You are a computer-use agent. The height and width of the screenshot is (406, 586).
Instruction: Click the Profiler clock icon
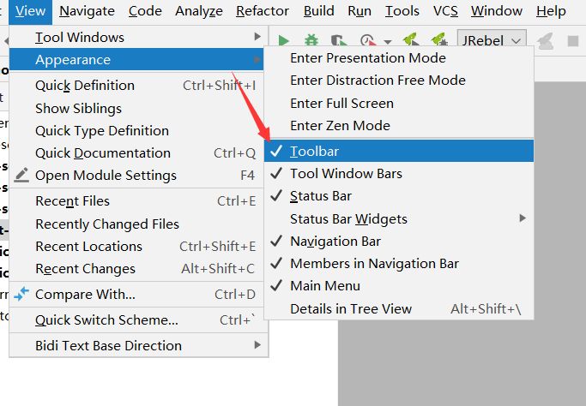368,40
